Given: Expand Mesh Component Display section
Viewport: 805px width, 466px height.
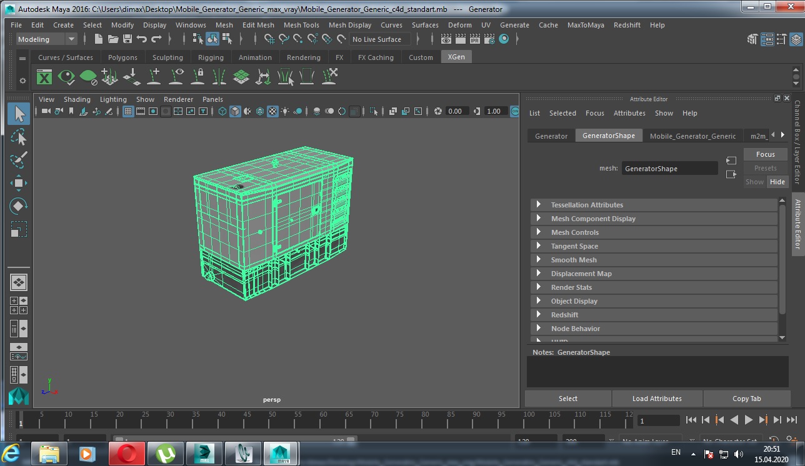Looking at the screenshot, I should pyautogui.click(x=654, y=219).
